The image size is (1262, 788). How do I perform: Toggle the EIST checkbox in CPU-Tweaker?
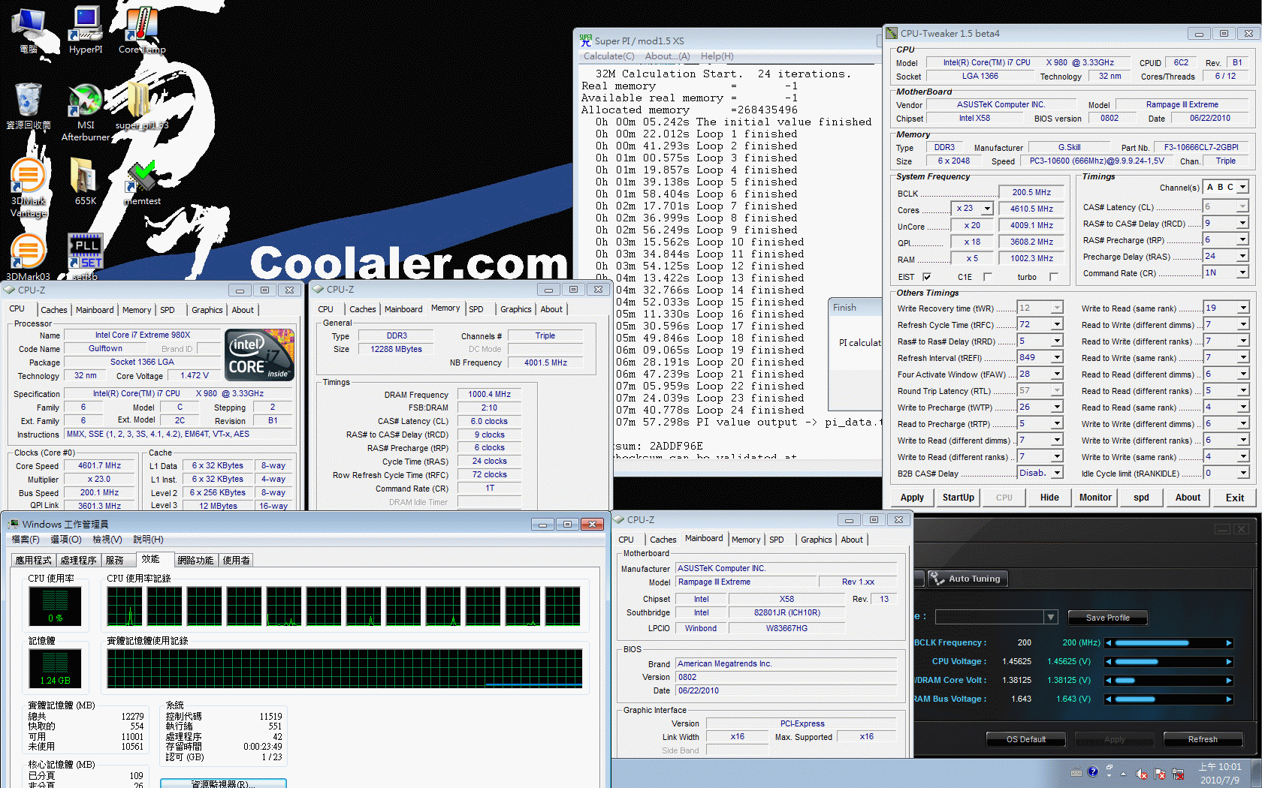pyautogui.click(x=927, y=277)
